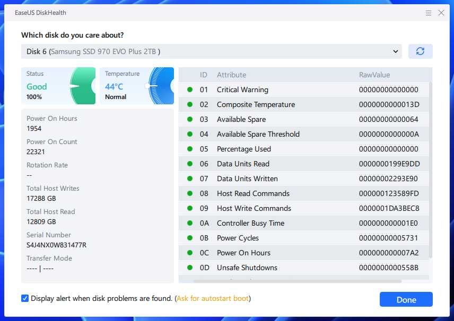Click the green status dot for Critical Warning
The image size is (454, 321).
[190, 90]
